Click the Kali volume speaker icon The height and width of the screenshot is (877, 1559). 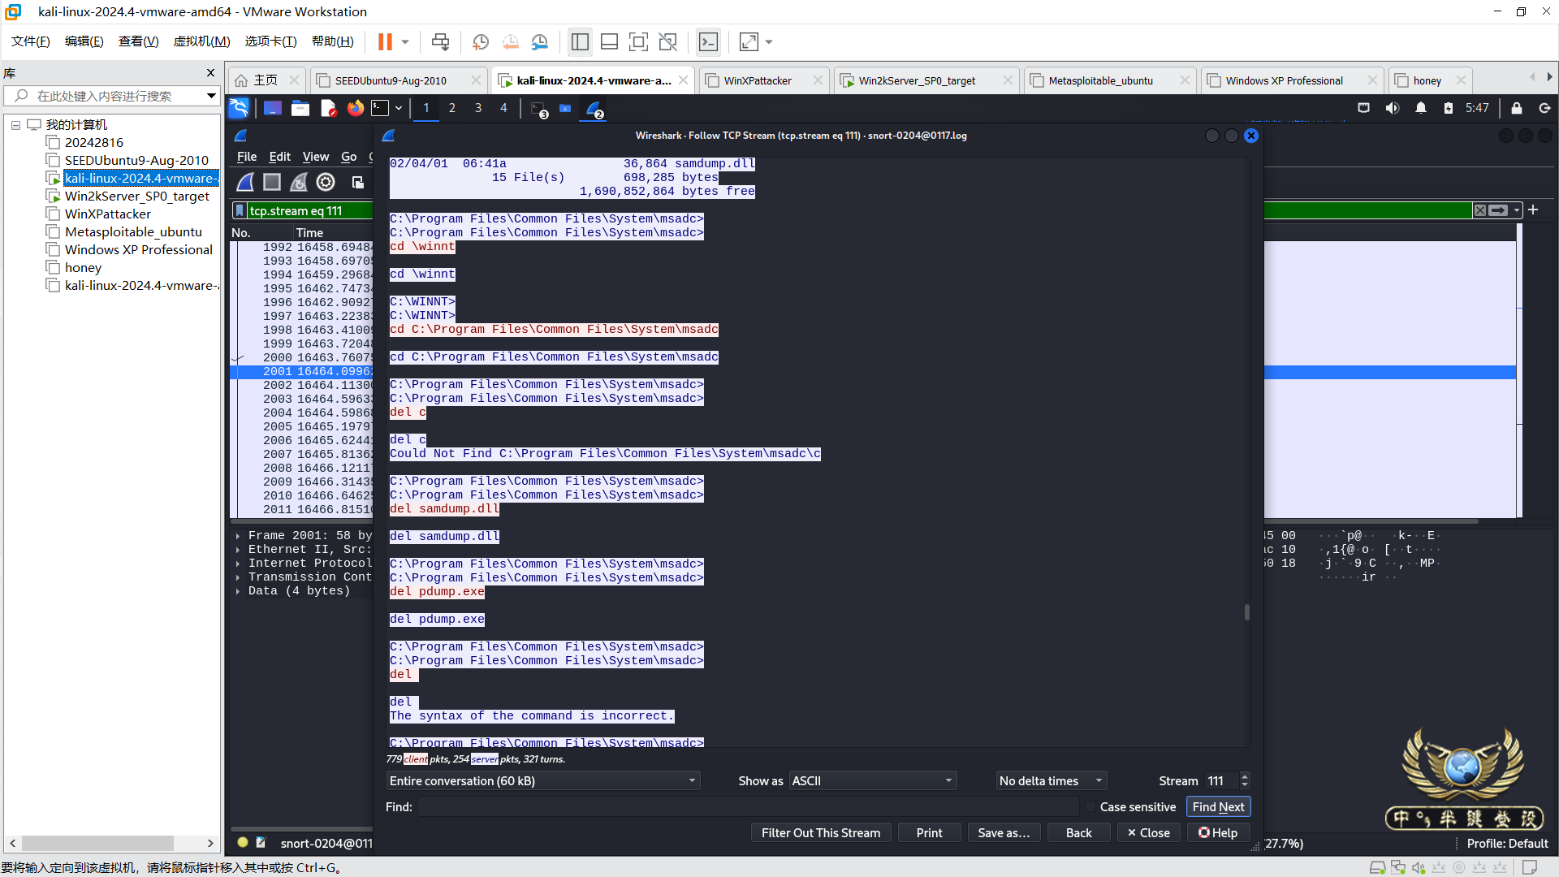pos(1392,108)
